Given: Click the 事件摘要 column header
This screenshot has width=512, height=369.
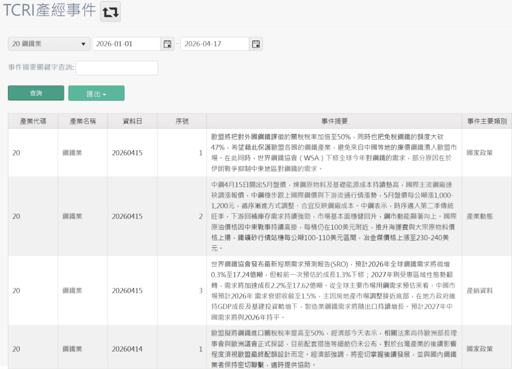Looking at the screenshot, I should [x=334, y=120].
